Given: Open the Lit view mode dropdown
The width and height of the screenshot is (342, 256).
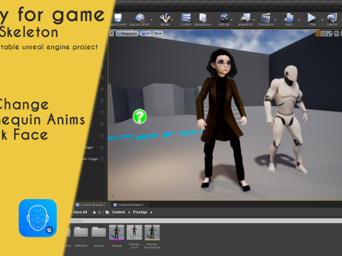Looking at the screenshot, I should (x=145, y=33).
